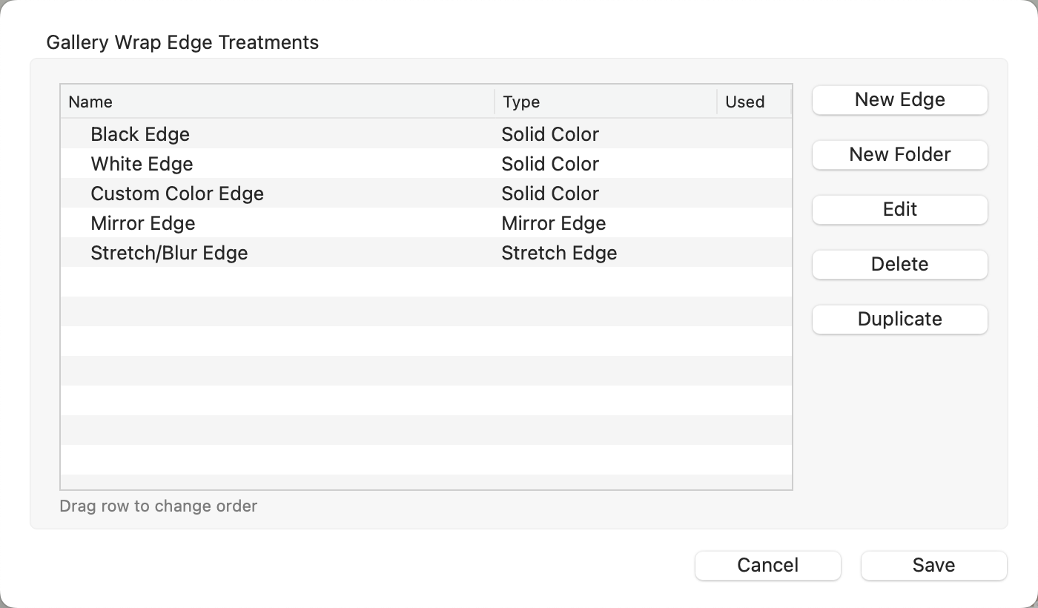Image resolution: width=1038 pixels, height=608 pixels.
Task: Create a New Folder
Action: tap(899, 155)
